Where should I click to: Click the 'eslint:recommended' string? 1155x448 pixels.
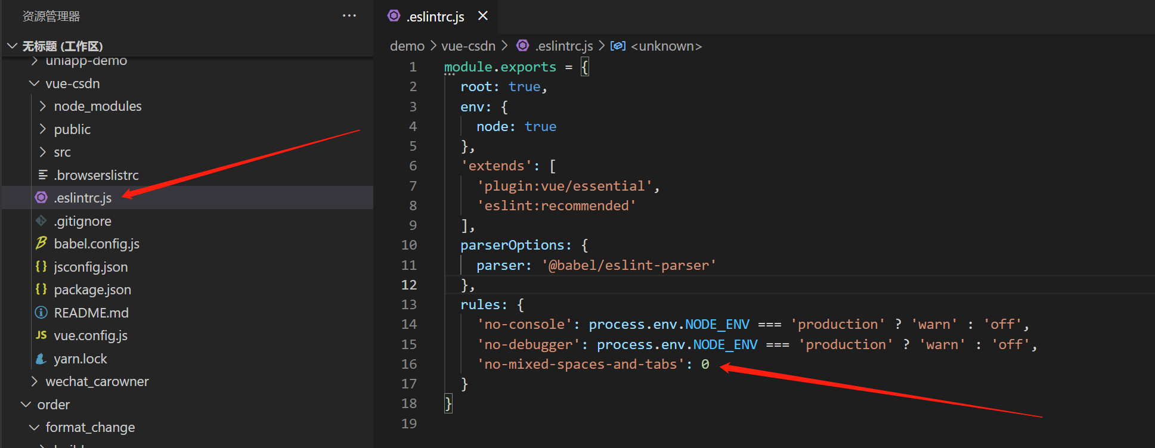556,206
